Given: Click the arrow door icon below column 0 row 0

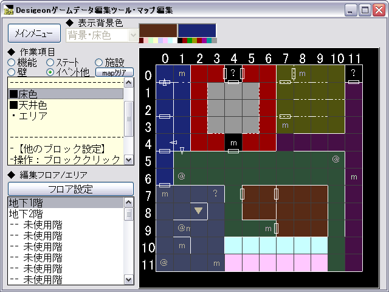Looking at the screenshot, I should [165, 82].
